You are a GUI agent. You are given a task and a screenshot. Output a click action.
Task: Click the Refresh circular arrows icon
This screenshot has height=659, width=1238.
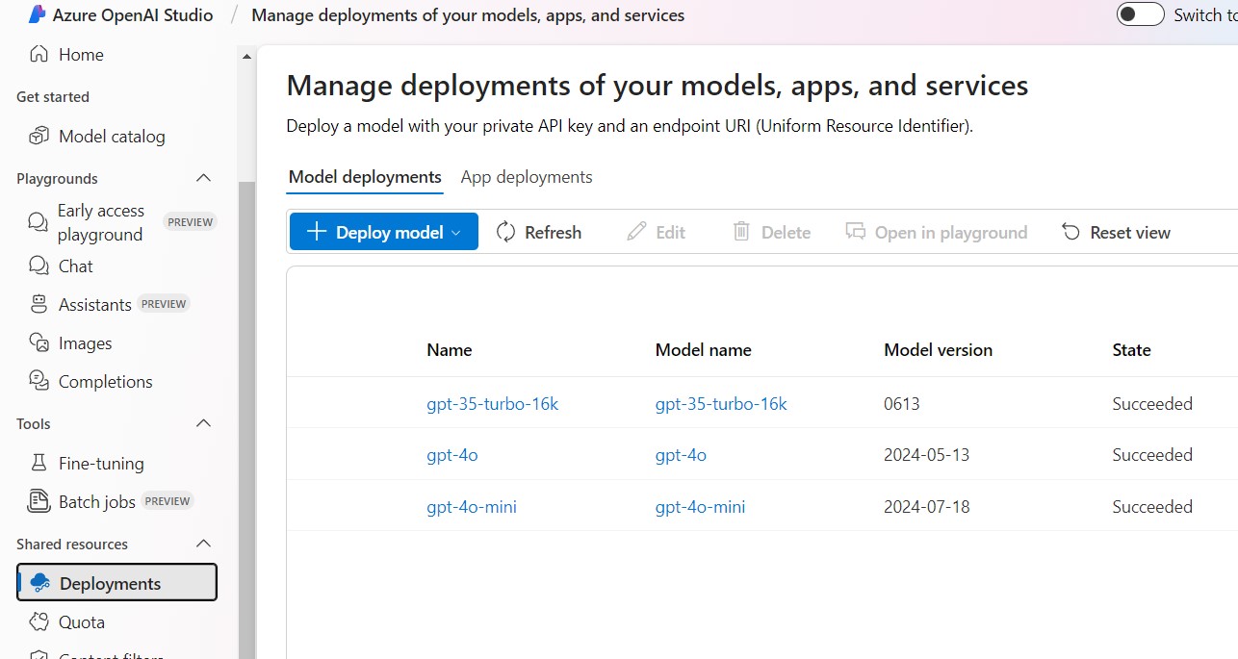coord(505,232)
